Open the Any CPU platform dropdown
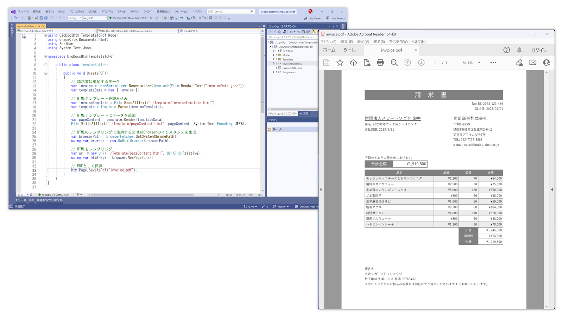This screenshot has width=563, height=317. click(95, 18)
